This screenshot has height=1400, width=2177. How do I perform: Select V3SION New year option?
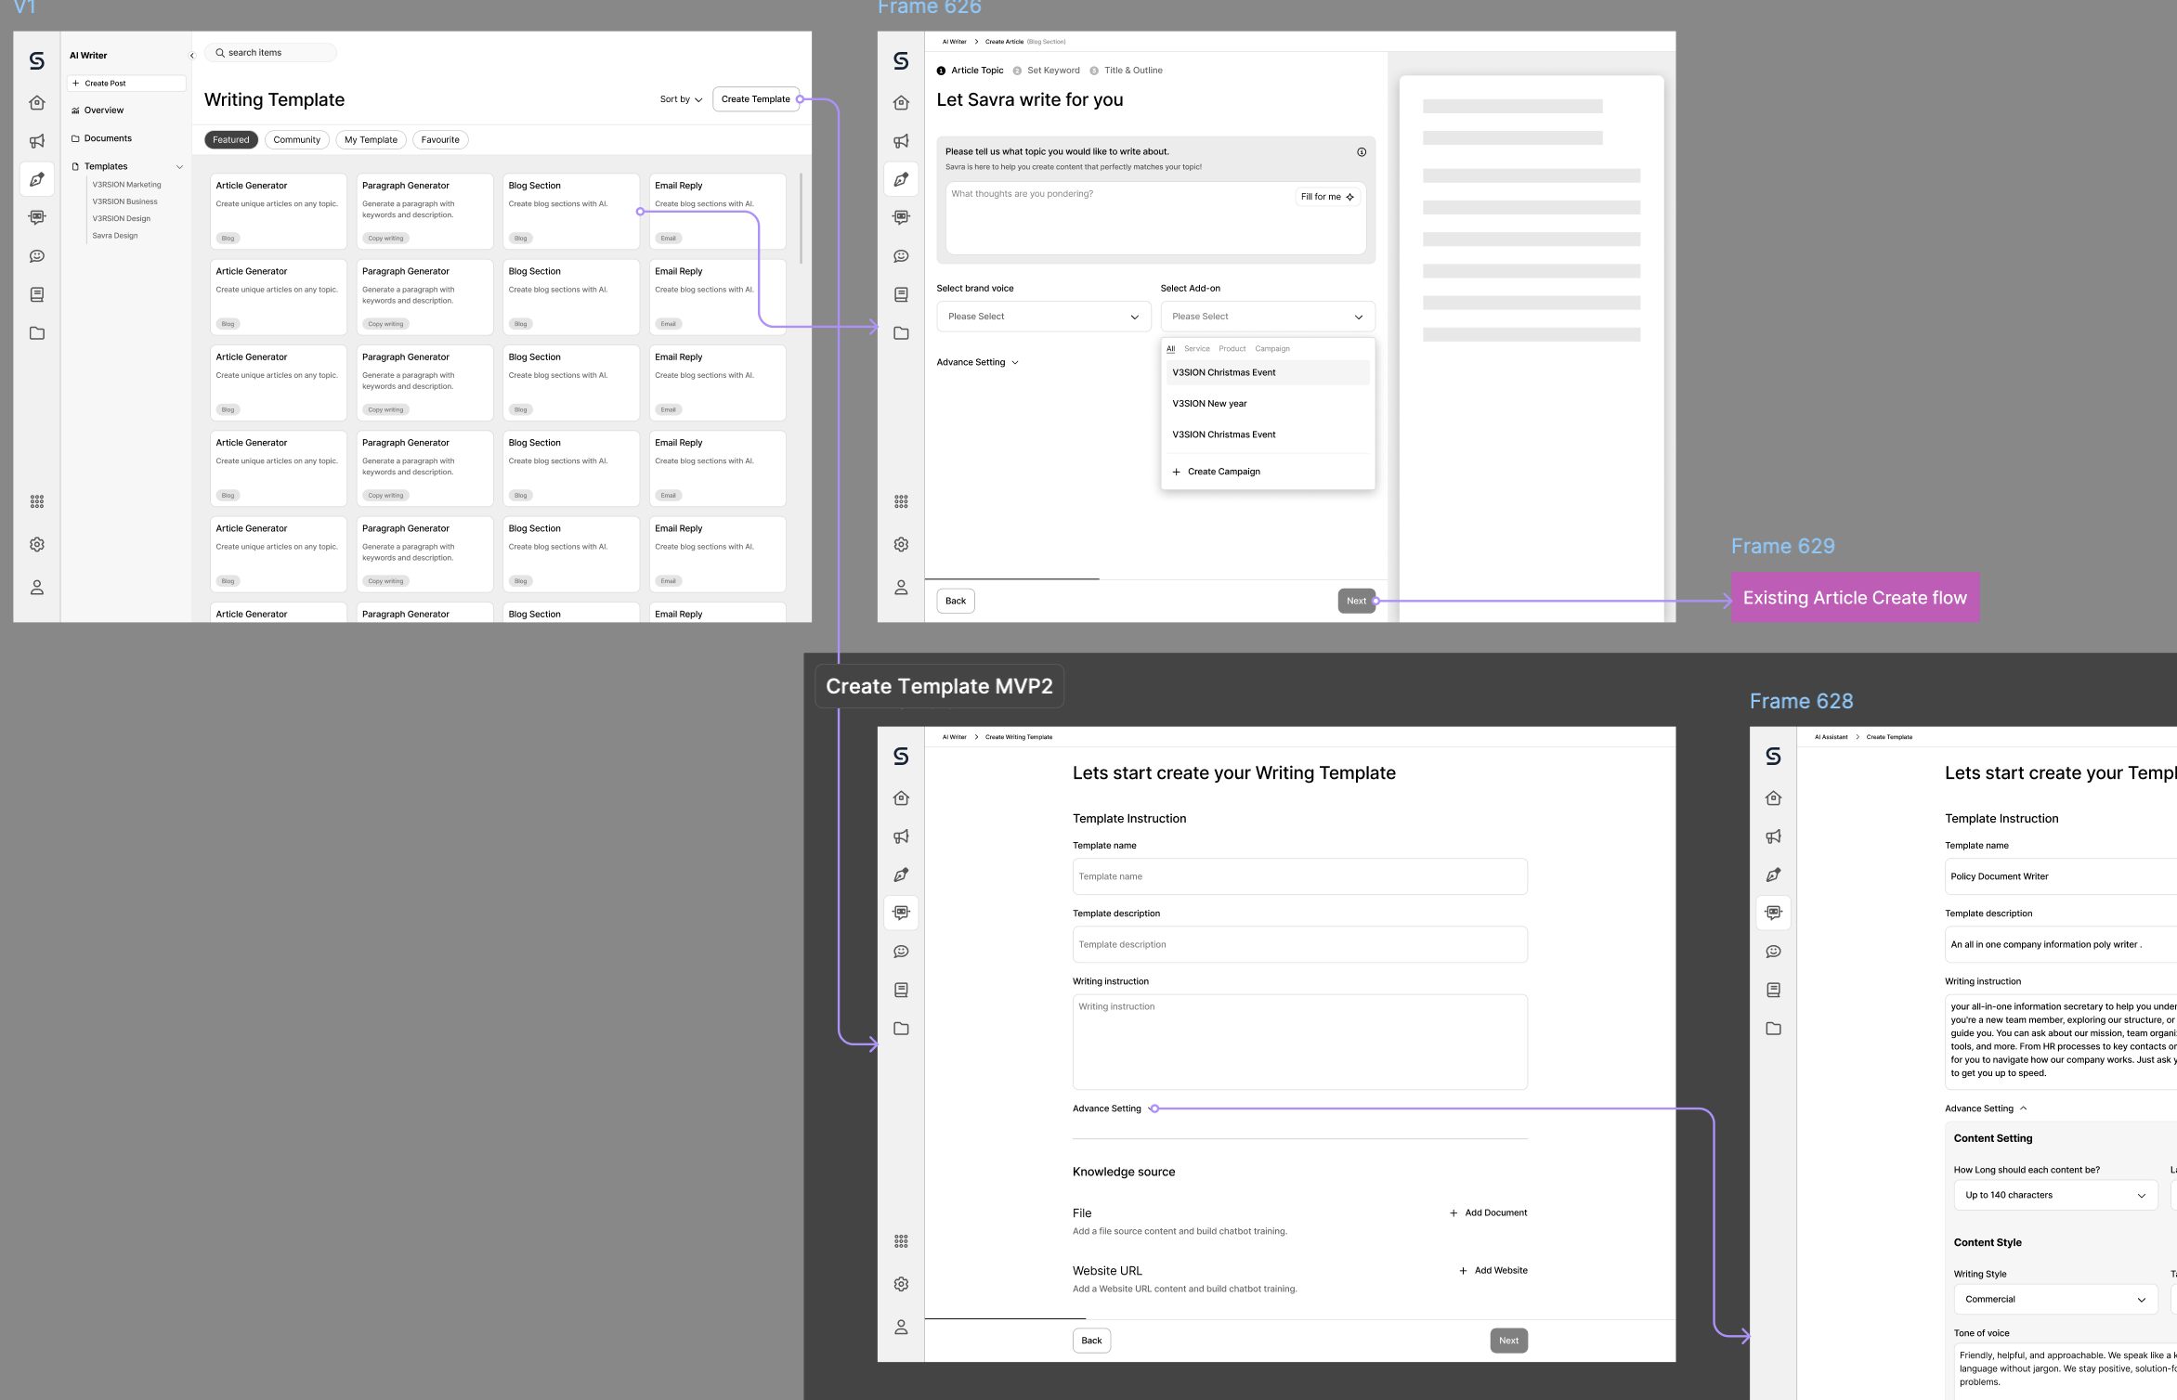tap(1268, 404)
